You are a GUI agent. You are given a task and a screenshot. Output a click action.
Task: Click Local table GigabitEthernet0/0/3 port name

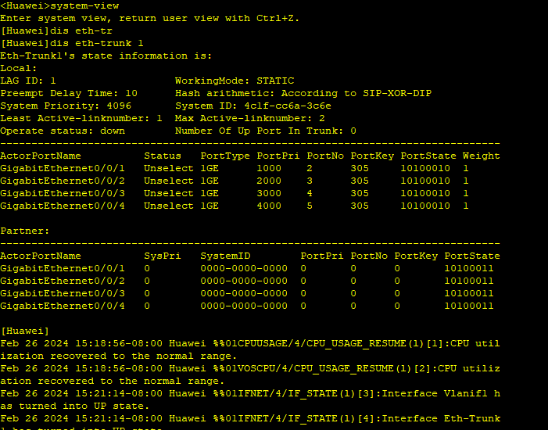pos(63,194)
